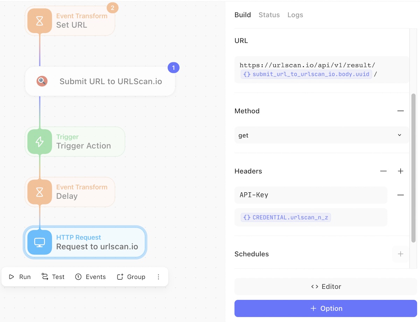The height and width of the screenshot is (322, 420).
Task: Click the Trigger Action lightning icon
Action: click(40, 142)
